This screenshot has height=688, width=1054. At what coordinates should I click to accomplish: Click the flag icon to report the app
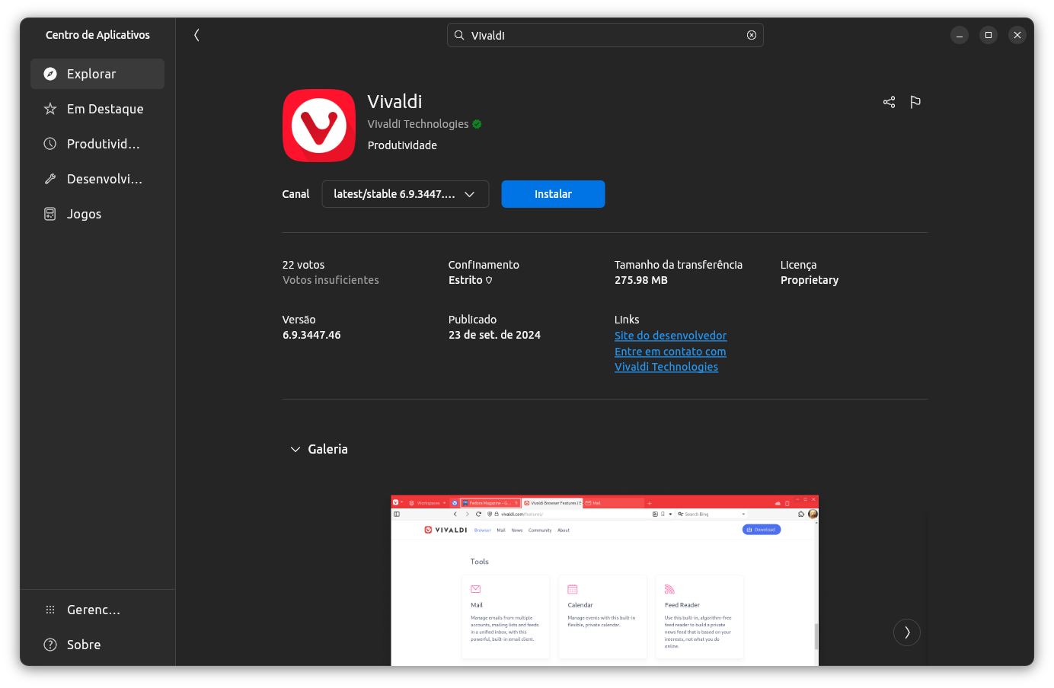pyautogui.click(x=915, y=101)
